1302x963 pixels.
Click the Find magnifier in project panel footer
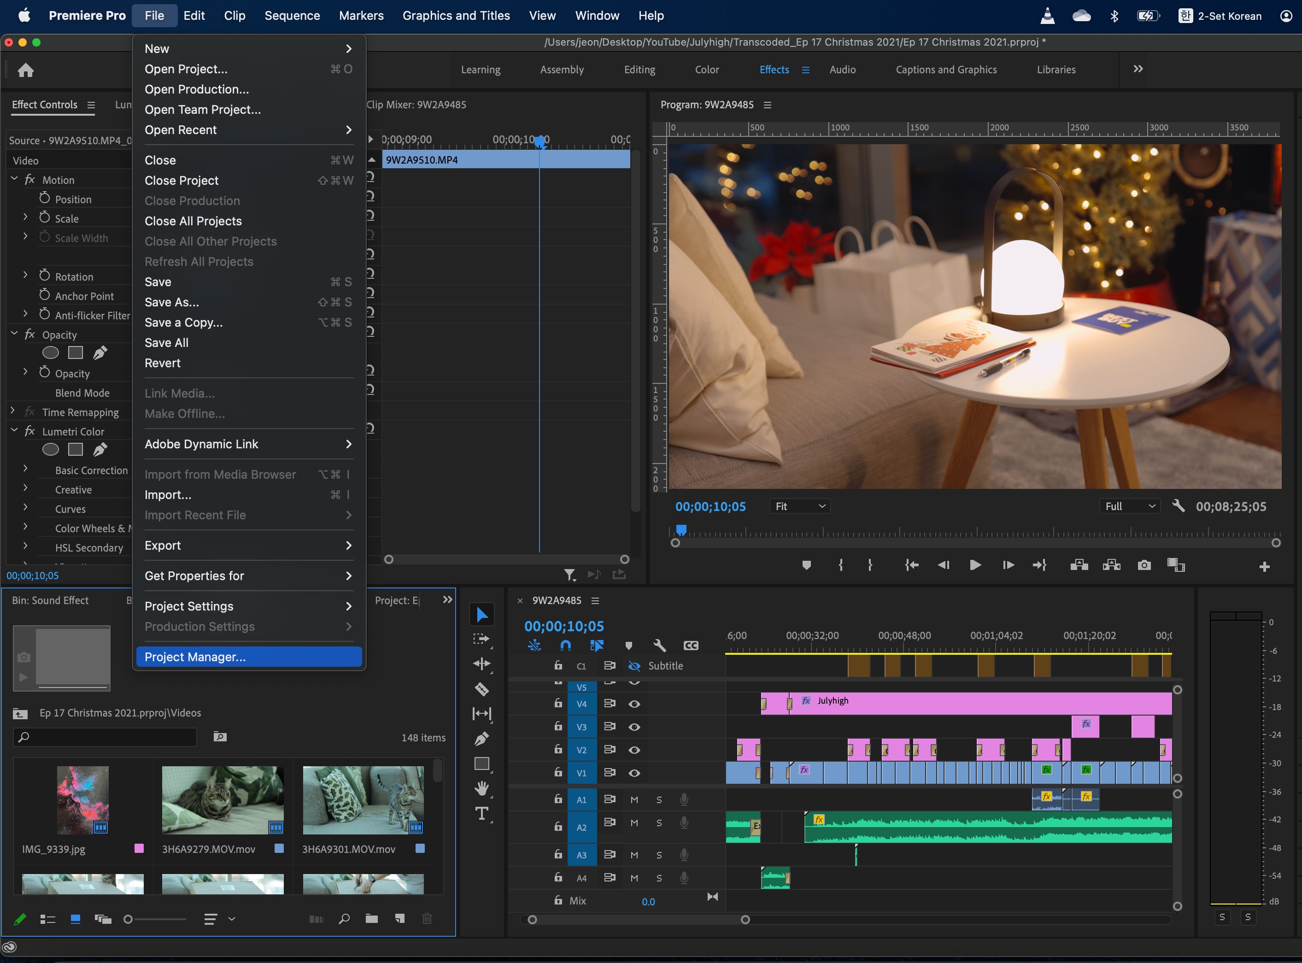(344, 919)
